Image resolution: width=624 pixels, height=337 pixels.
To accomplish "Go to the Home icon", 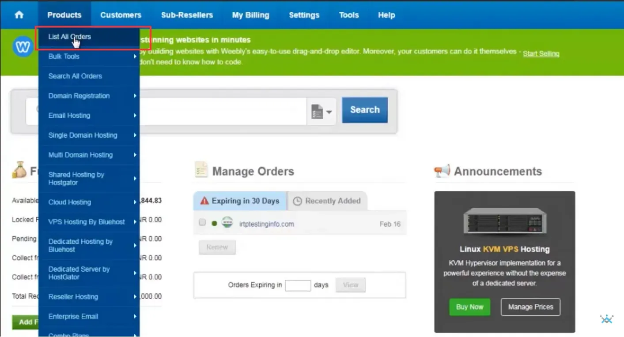I will click(x=19, y=15).
